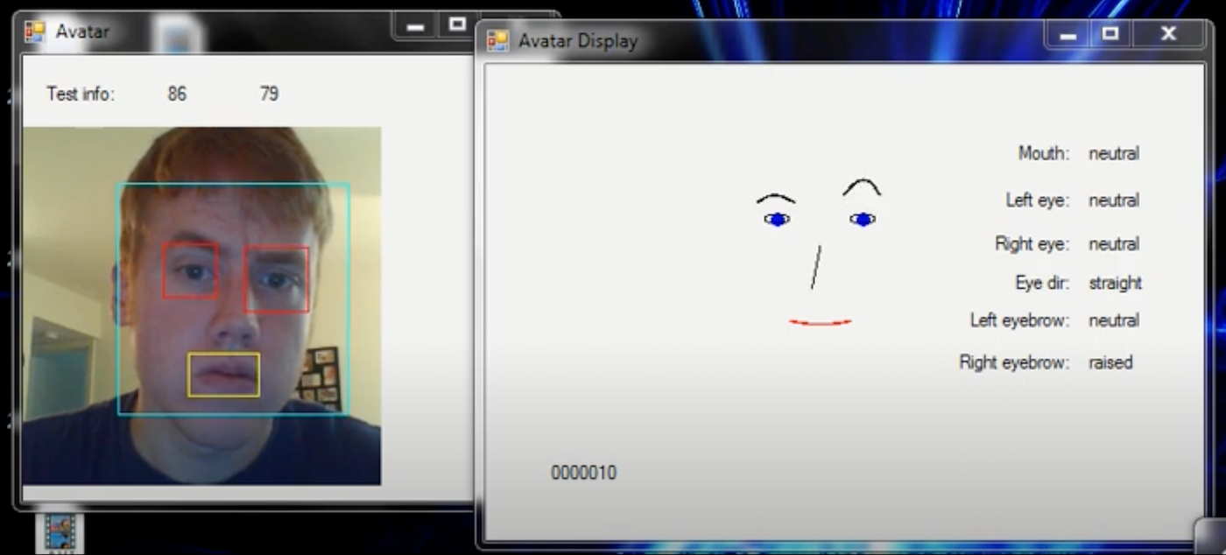The image size is (1226, 555).
Task: Click the Avatar Display window title icon
Action: [498, 41]
